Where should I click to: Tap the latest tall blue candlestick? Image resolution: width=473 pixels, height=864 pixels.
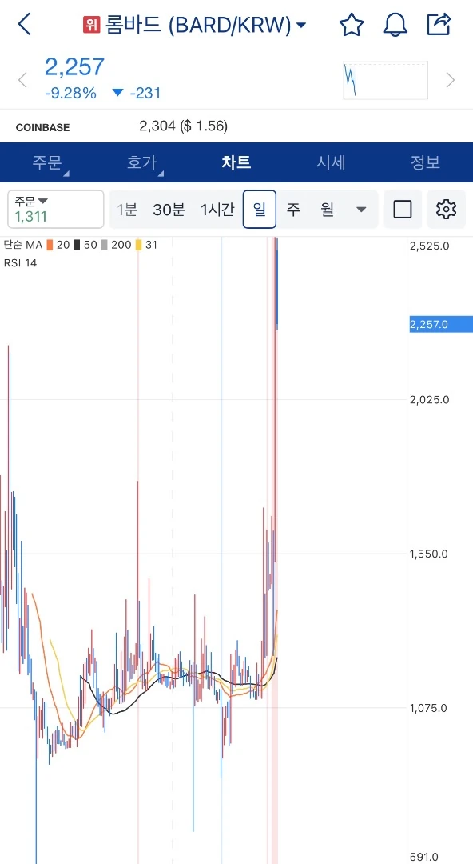(x=277, y=284)
